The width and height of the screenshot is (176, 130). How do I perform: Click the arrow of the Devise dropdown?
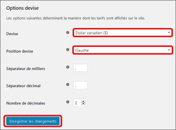169,33
